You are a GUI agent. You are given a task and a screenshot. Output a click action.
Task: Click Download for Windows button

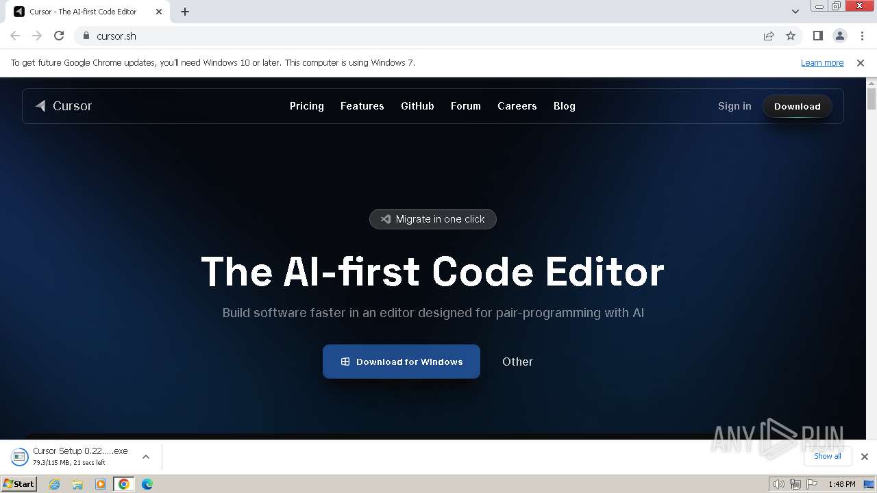pyautogui.click(x=402, y=362)
